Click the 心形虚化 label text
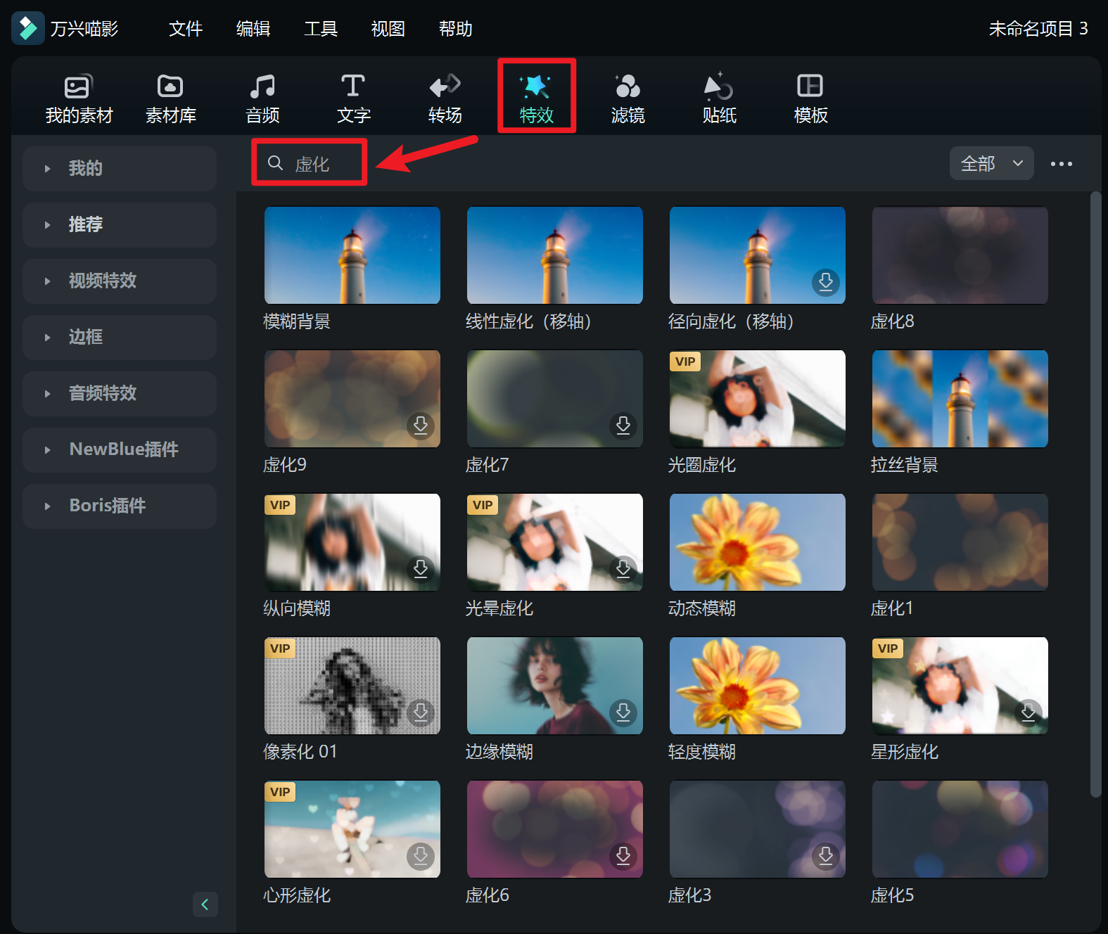Image resolution: width=1108 pixels, height=934 pixels. point(297,895)
